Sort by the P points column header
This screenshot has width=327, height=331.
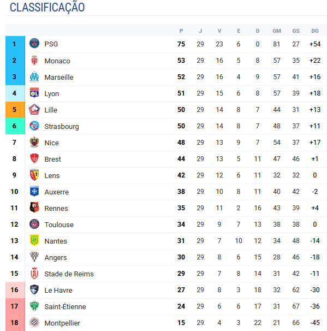click(181, 31)
